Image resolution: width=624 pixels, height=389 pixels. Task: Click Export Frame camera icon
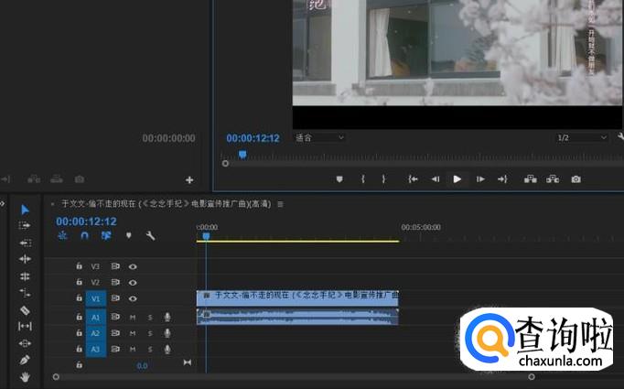(576, 179)
